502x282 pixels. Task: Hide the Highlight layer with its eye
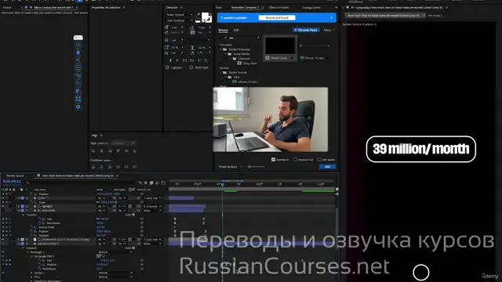pyautogui.click(x=3, y=207)
